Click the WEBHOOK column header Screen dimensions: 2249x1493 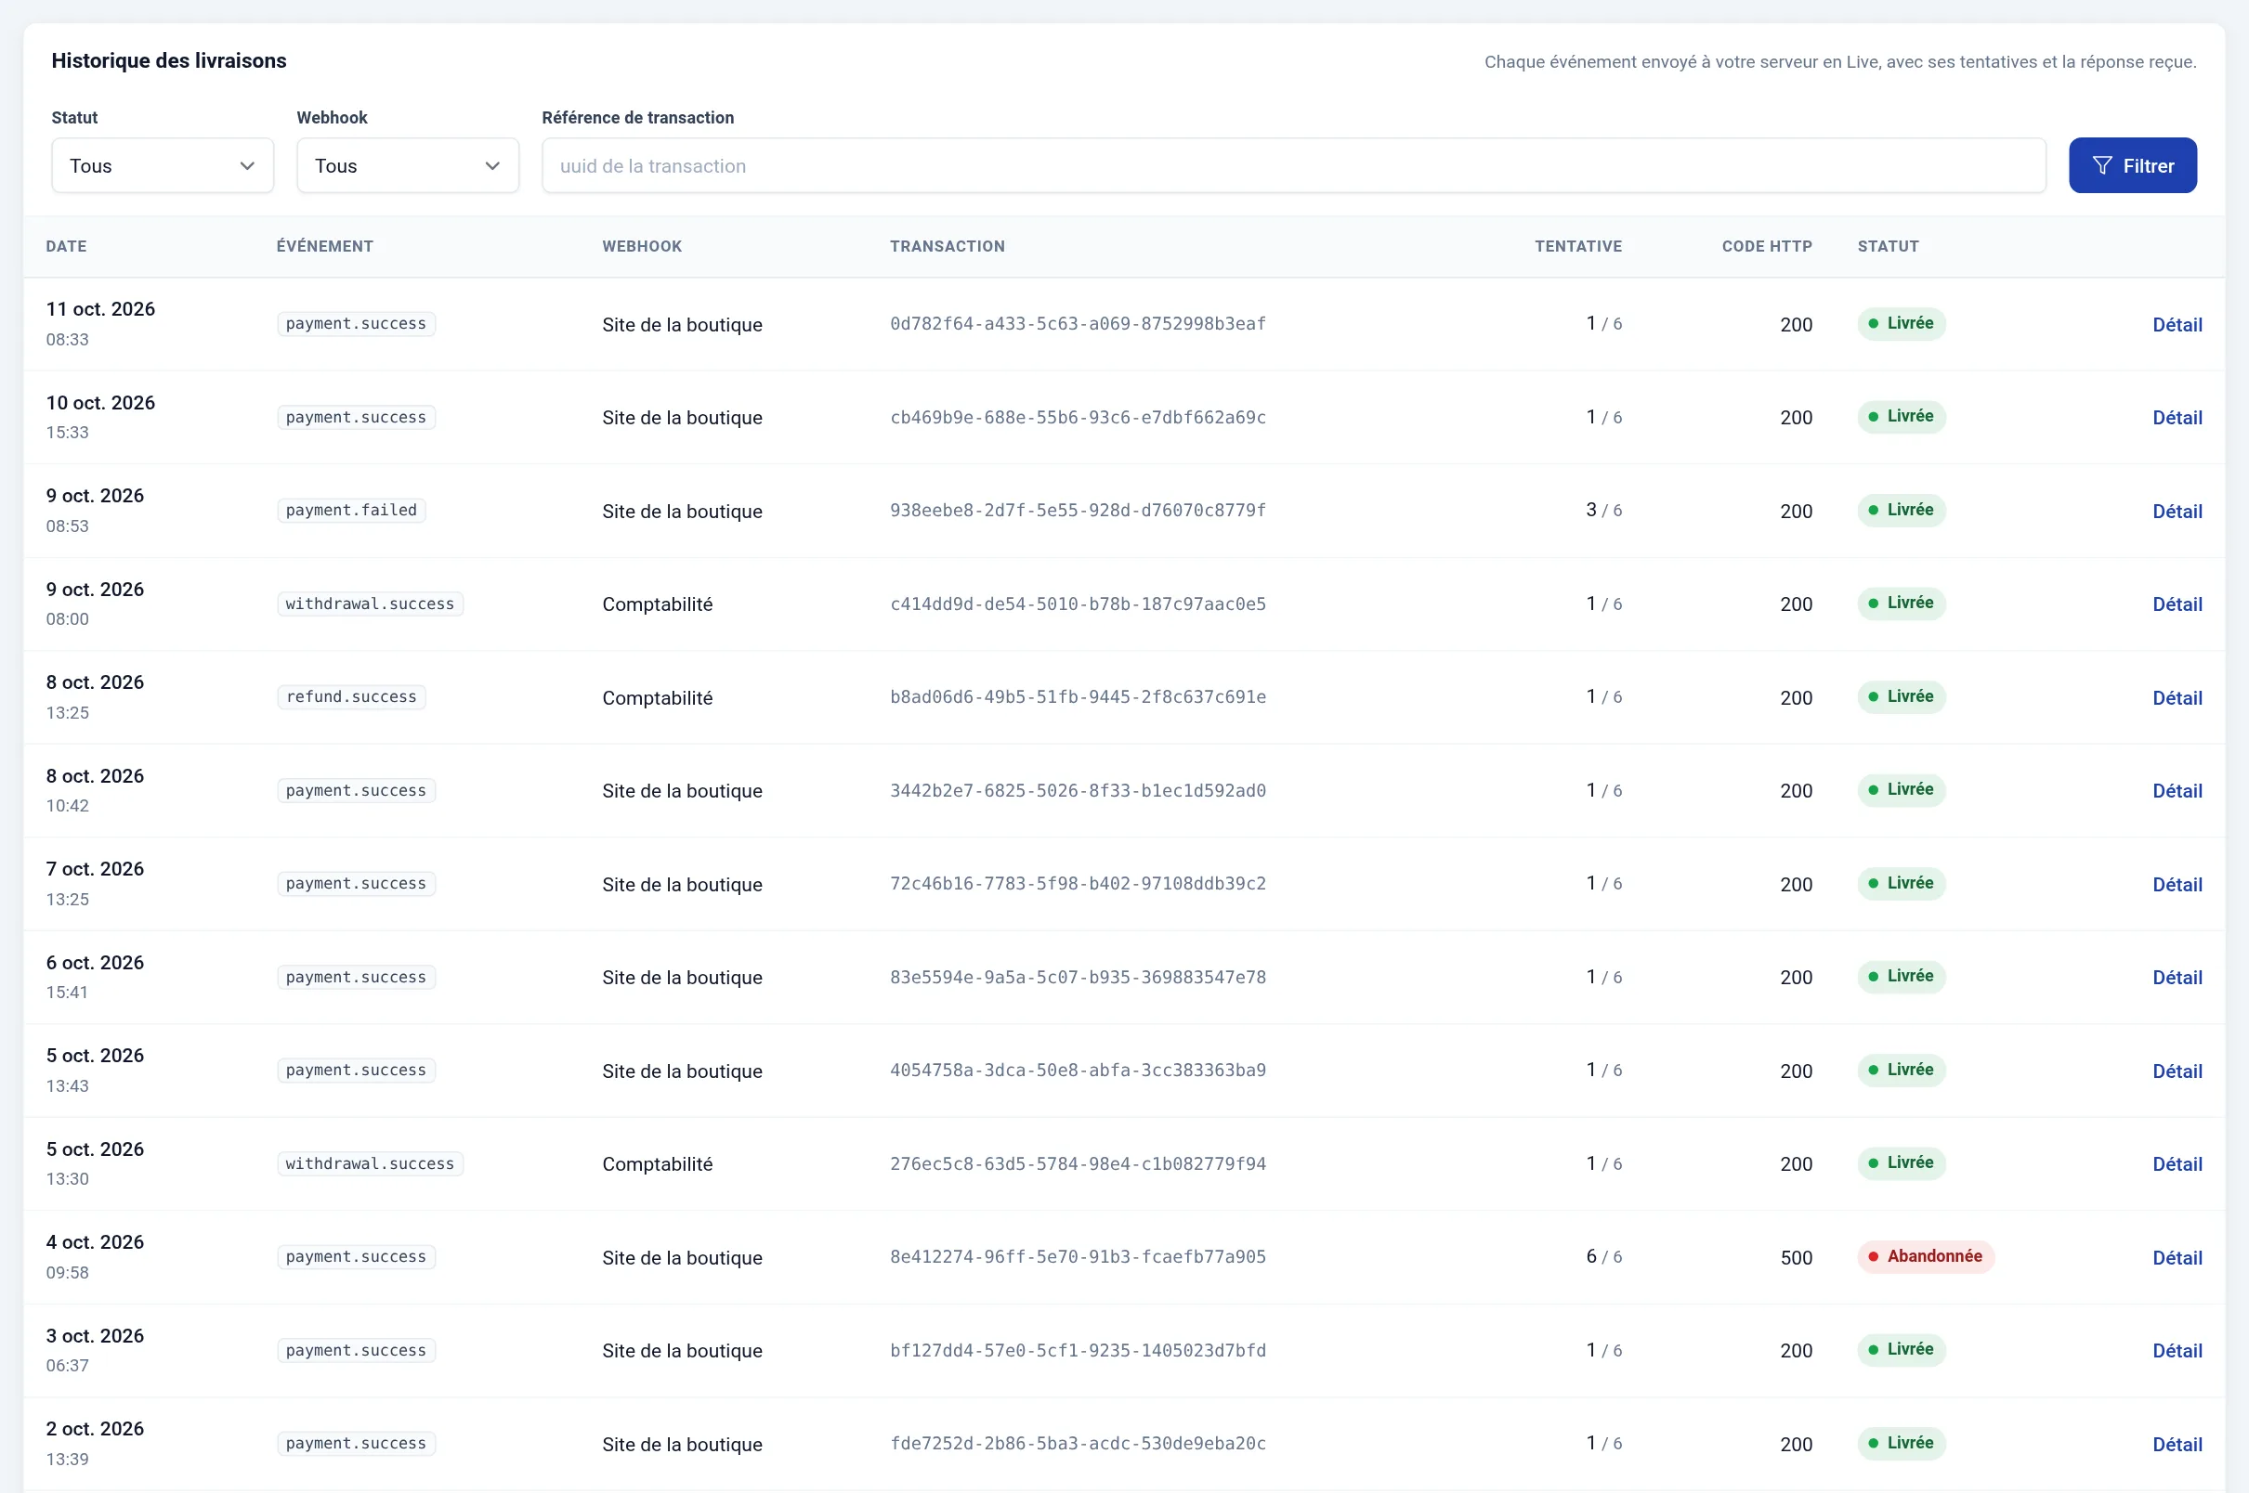642,247
